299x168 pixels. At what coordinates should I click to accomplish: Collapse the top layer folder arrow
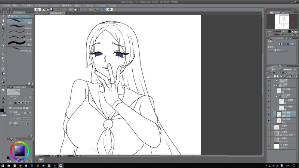(x=274, y=81)
